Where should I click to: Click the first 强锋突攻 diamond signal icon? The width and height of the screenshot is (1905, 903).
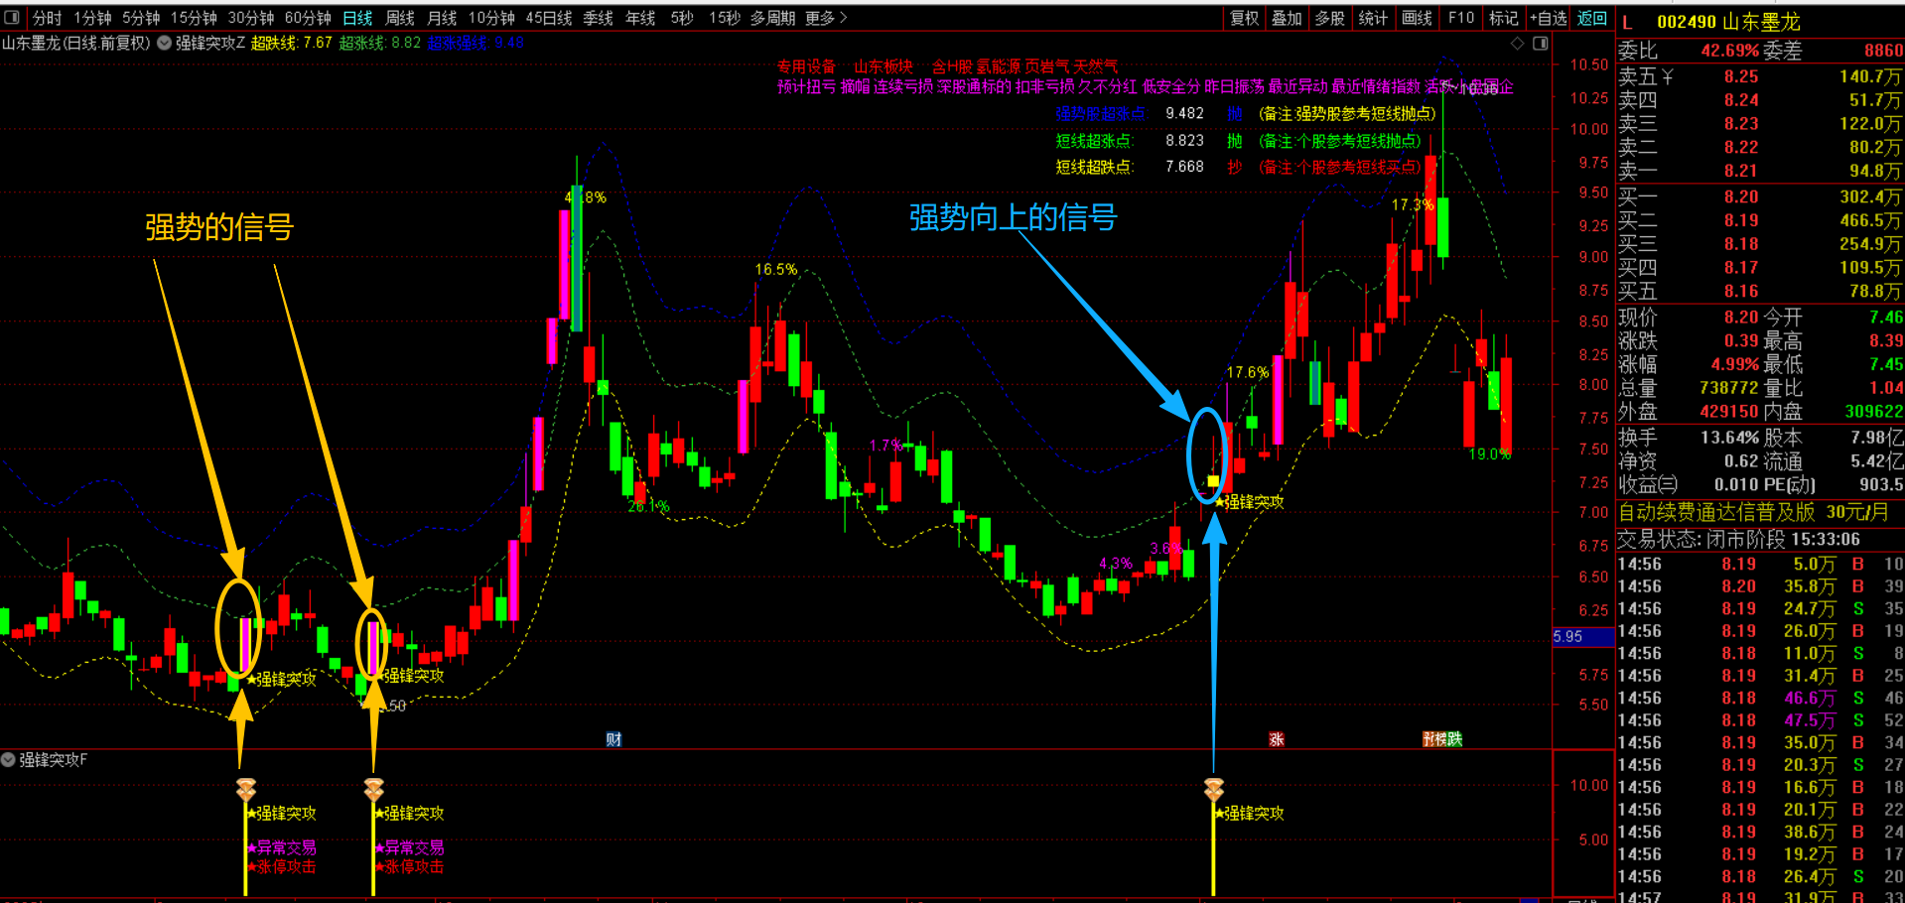click(x=246, y=790)
